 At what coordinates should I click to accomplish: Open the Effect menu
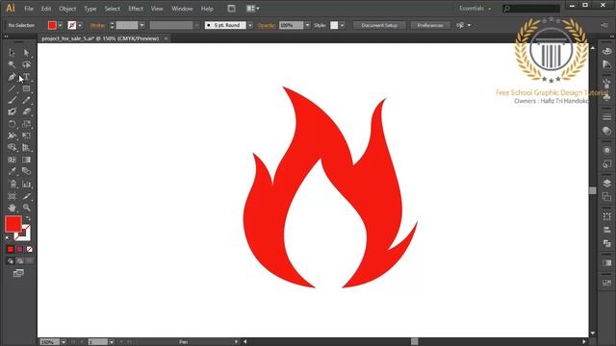tap(136, 9)
